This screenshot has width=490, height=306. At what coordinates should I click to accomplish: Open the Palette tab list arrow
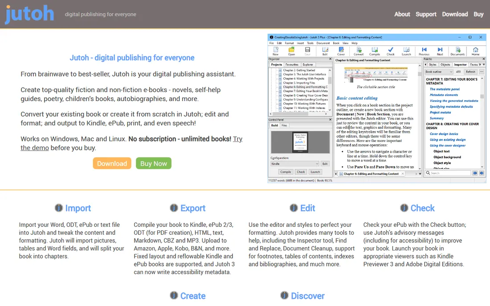click(x=484, y=64)
